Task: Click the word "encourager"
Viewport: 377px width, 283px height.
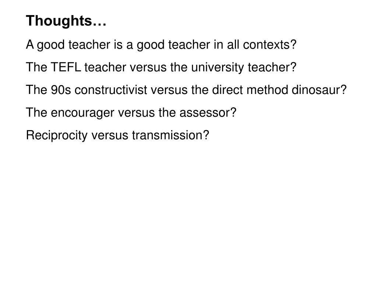Action: [82, 113]
